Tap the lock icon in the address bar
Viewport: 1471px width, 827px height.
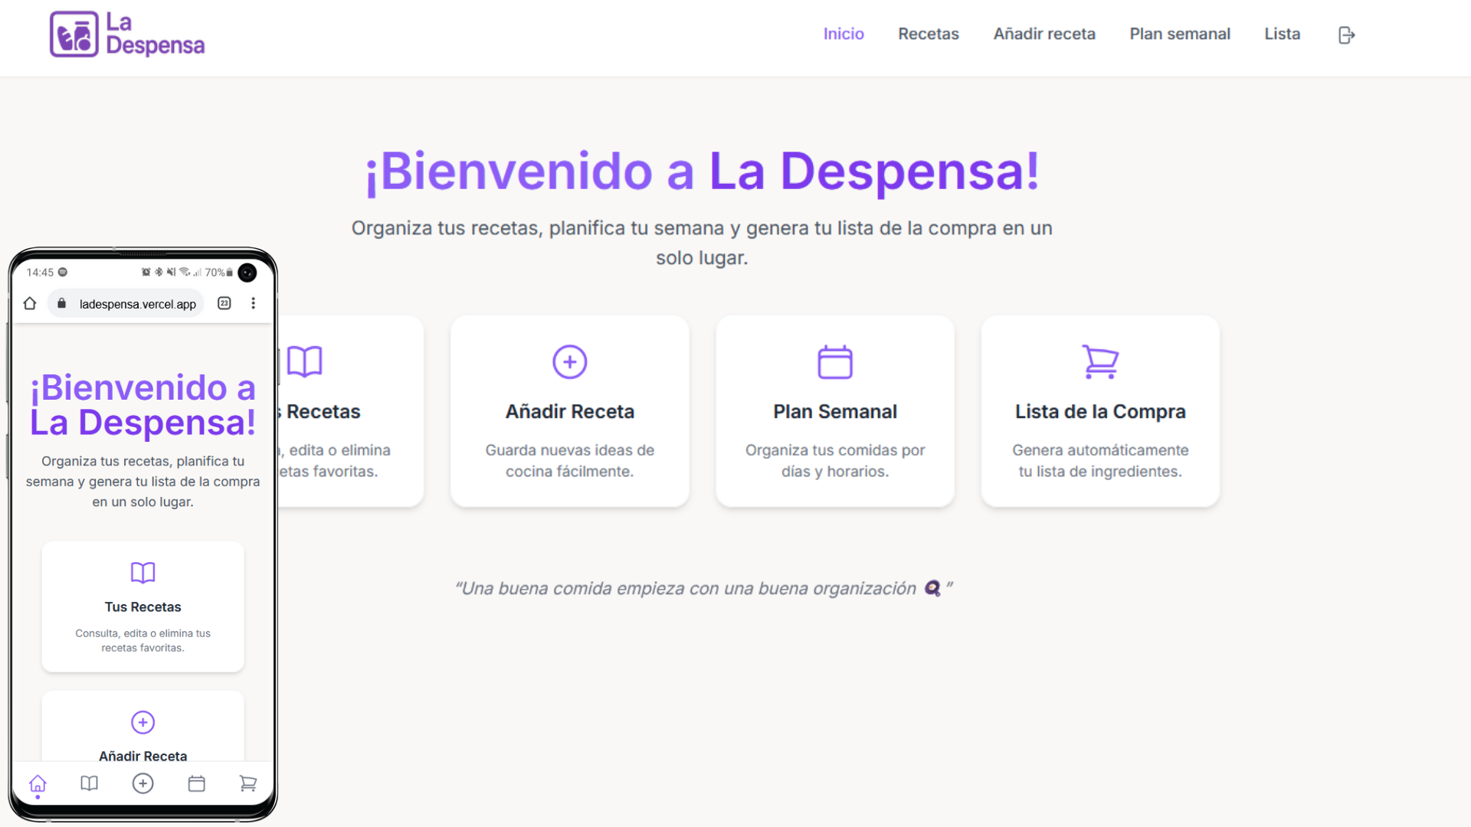(x=61, y=303)
